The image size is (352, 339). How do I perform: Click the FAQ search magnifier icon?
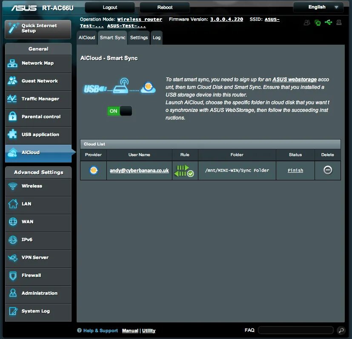tap(341, 330)
